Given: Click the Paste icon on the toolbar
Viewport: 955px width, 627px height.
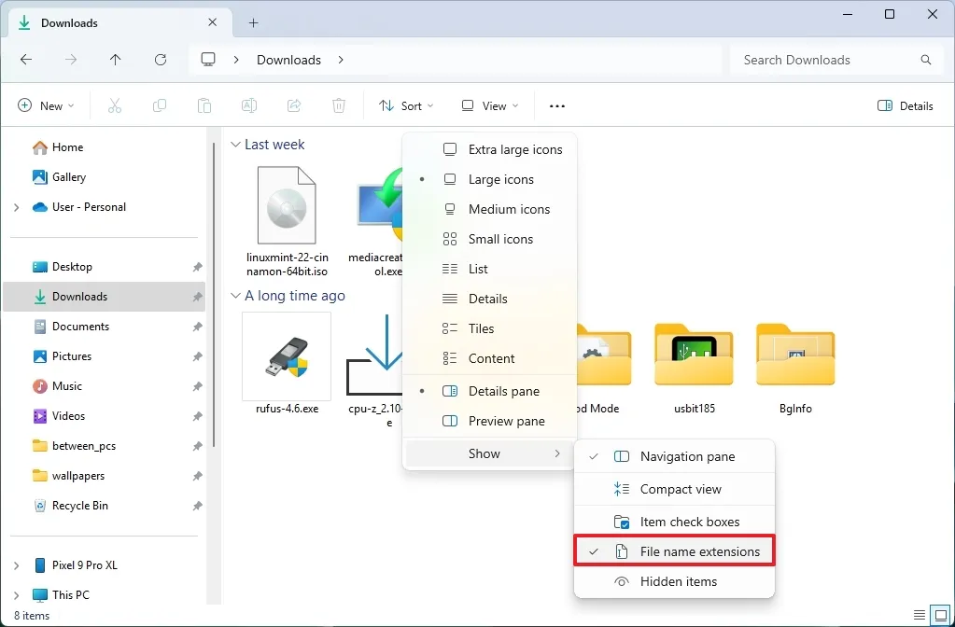Looking at the screenshot, I should pos(204,105).
